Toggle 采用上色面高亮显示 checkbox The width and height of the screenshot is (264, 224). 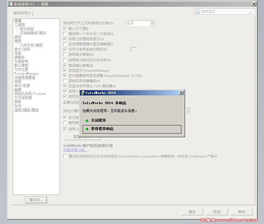click(x=65, y=39)
